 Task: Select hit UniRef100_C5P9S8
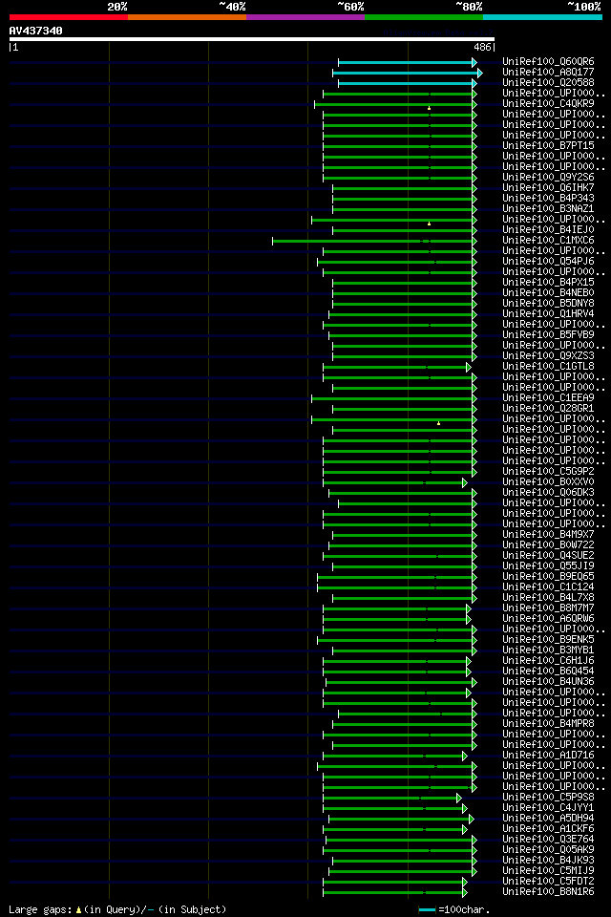[548, 798]
